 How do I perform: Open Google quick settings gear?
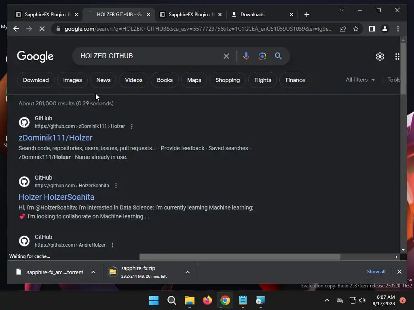tap(380, 56)
